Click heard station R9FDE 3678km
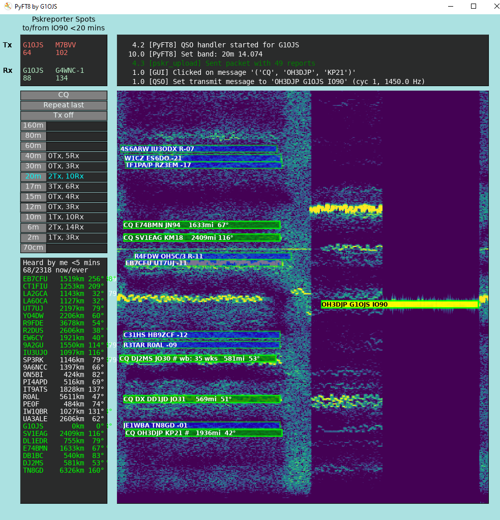500x520 pixels. click(63, 323)
